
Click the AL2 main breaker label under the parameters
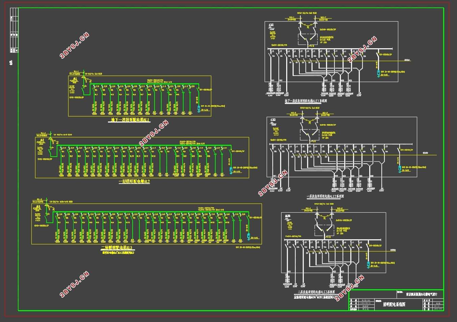tap(45, 159)
